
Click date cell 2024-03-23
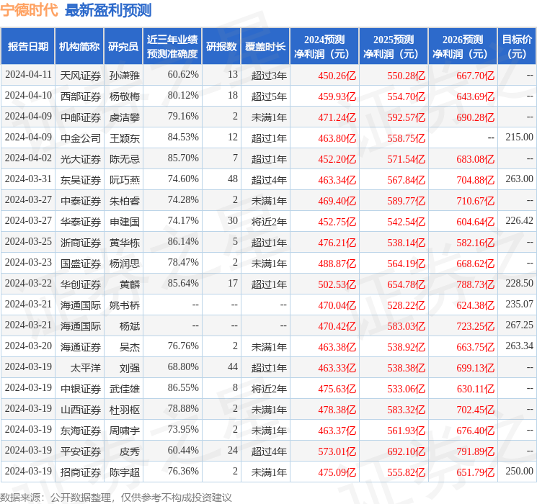tap(28, 262)
